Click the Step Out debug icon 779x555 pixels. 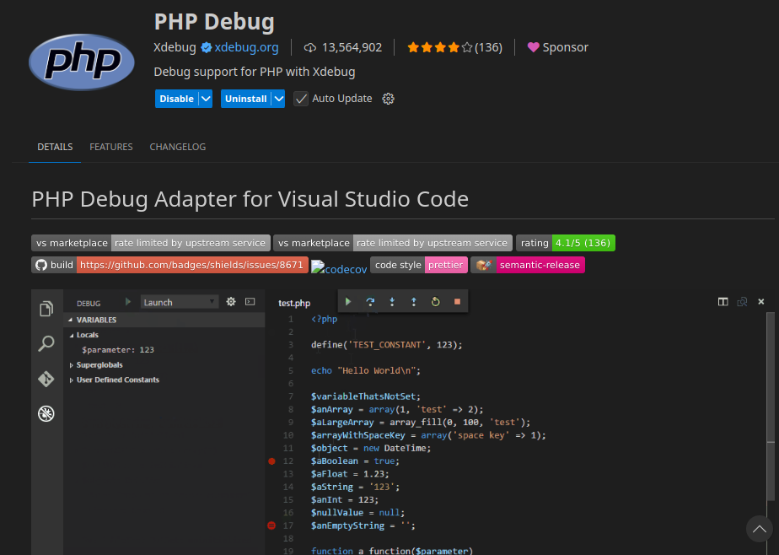pyautogui.click(x=414, y=302)
